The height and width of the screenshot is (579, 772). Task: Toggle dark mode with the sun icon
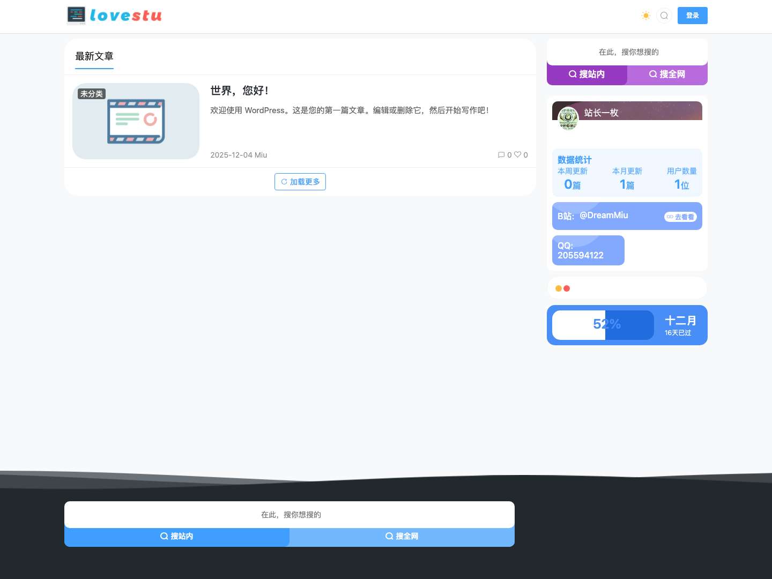coord(646,16)
